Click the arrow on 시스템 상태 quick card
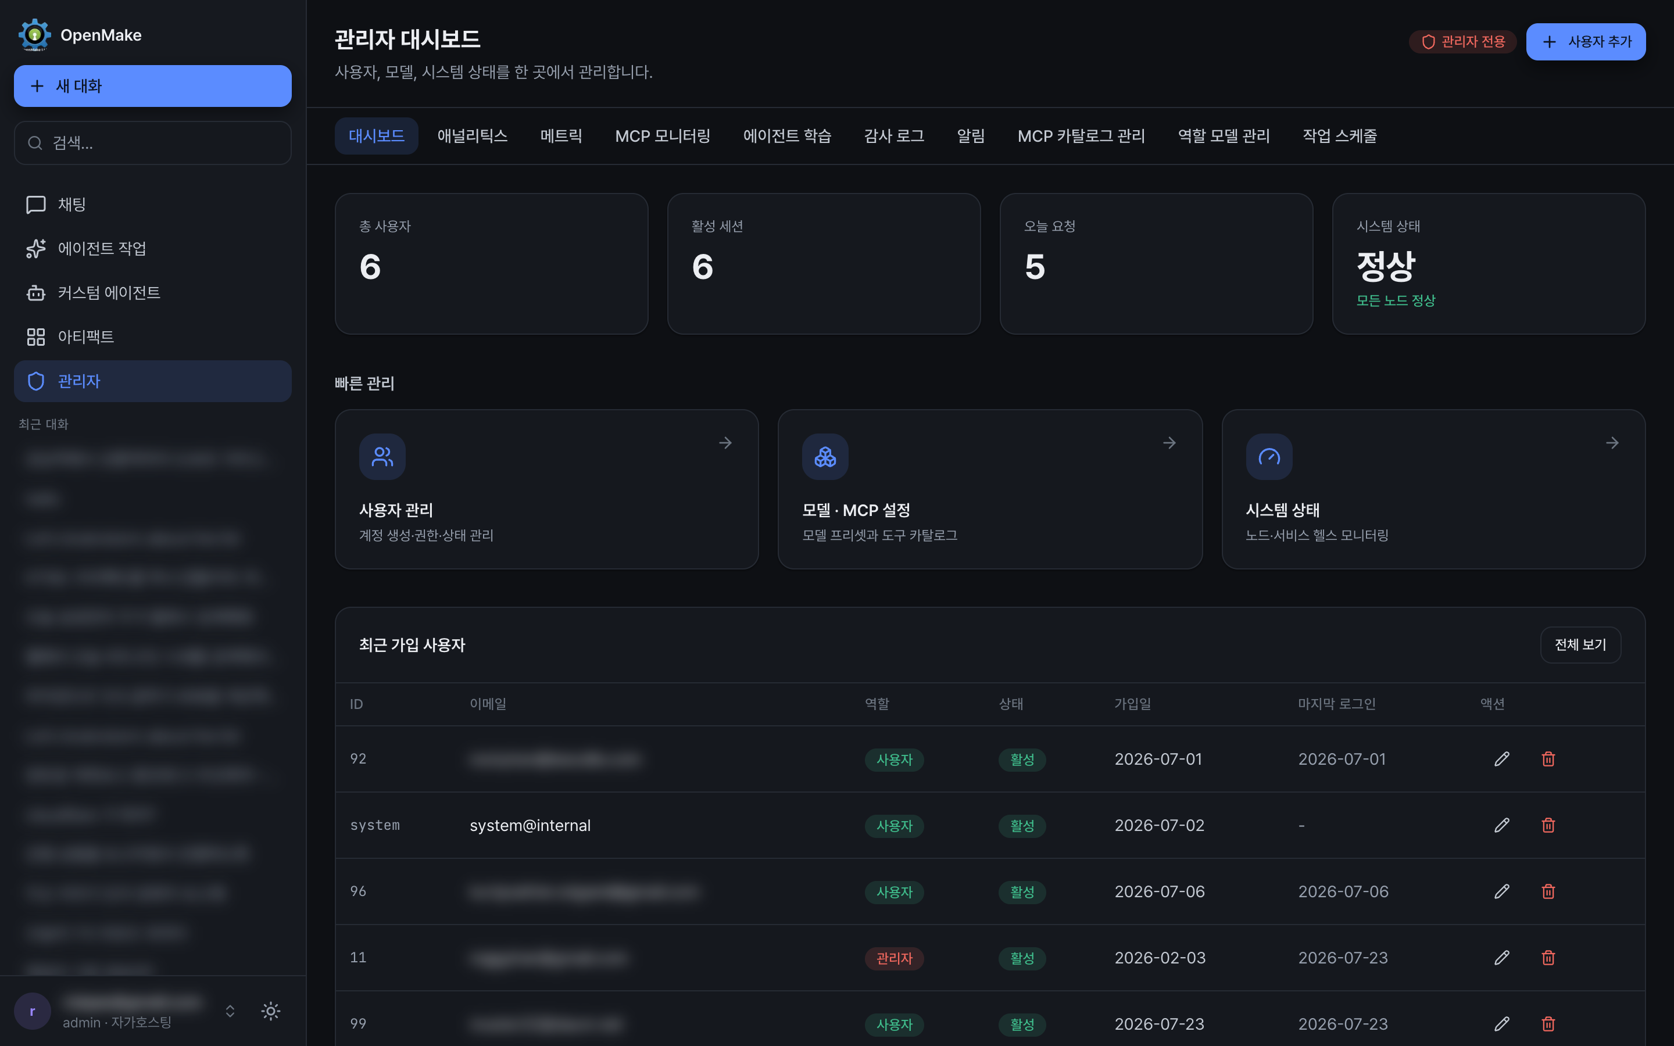Image resolution: width=1674 pixels, height=1046 pixels. coord(1612,443)
